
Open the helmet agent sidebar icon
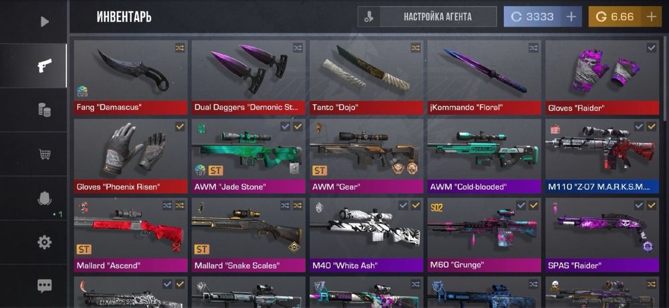tap(44, 198)
